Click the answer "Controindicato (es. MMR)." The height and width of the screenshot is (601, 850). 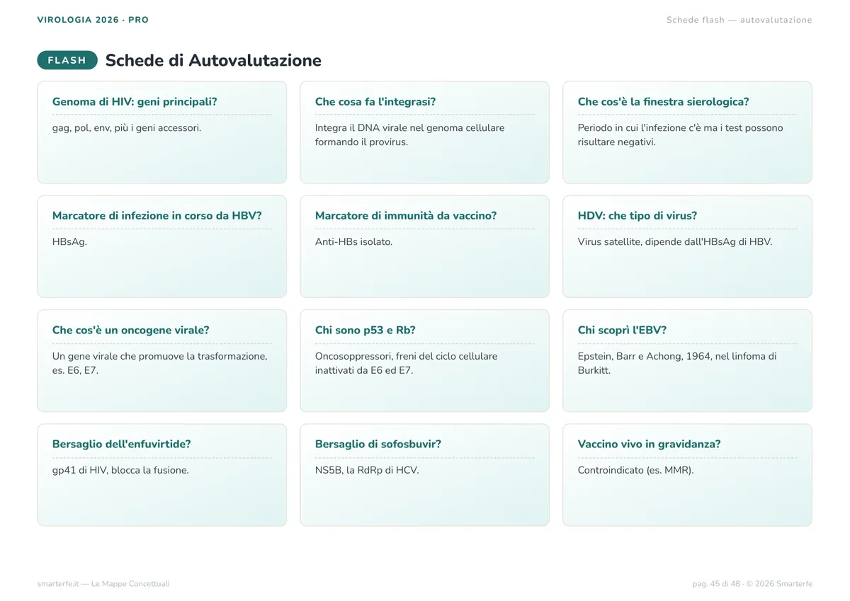(636, 470)
